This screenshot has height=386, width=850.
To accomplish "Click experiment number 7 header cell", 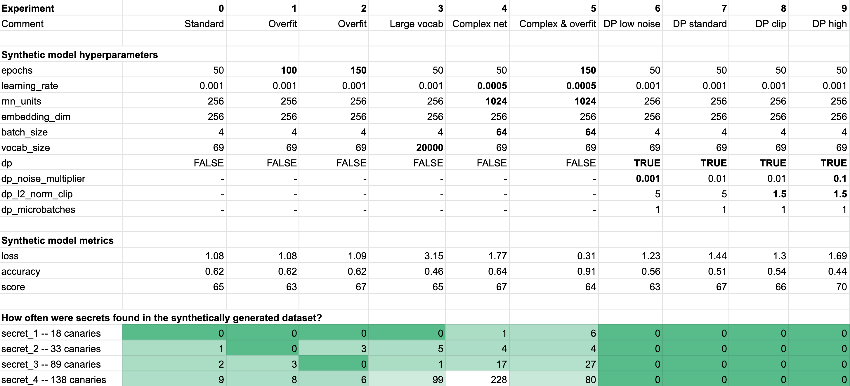I will point(695,8).
